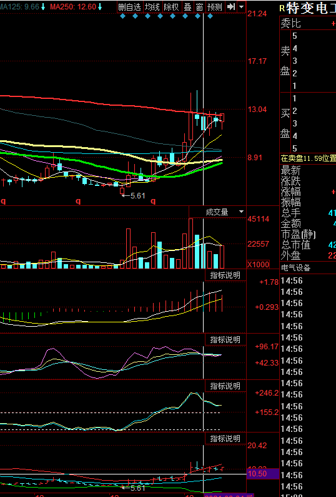Click the 在卖盘11.59位置 notice
Image resolution: width=336 pixels, height=497 pixels.
pos(309,158)
